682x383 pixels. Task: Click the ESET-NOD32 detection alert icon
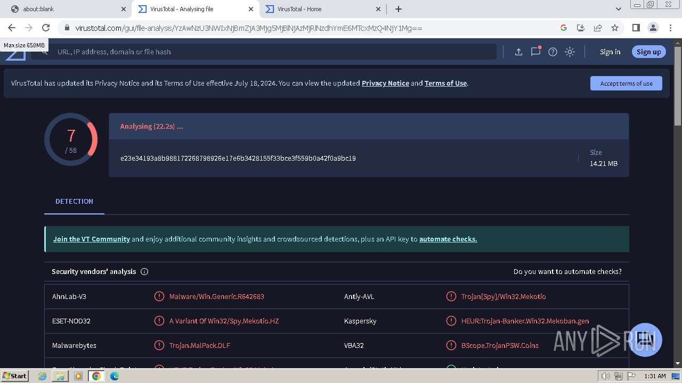point(159,321)
